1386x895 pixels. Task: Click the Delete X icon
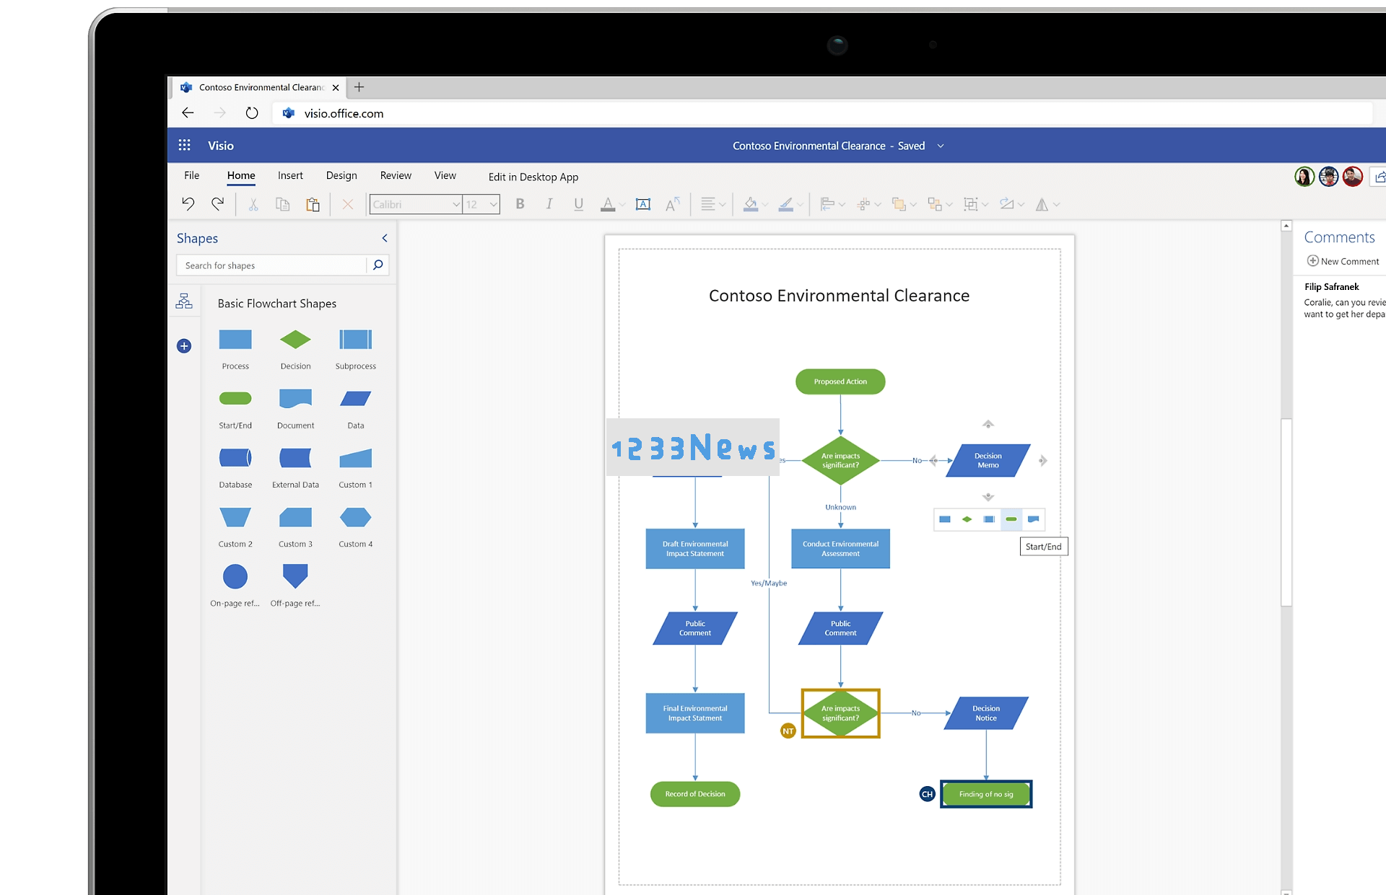pyautogui.click(x=348, y=205)
